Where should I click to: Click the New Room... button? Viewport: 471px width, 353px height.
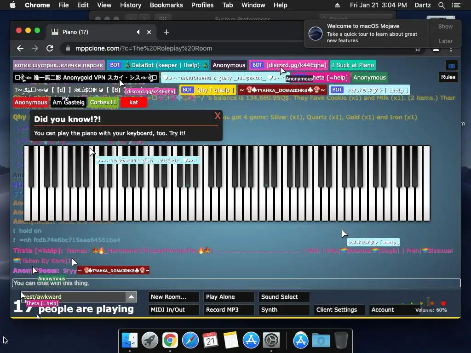pos(173,297)
